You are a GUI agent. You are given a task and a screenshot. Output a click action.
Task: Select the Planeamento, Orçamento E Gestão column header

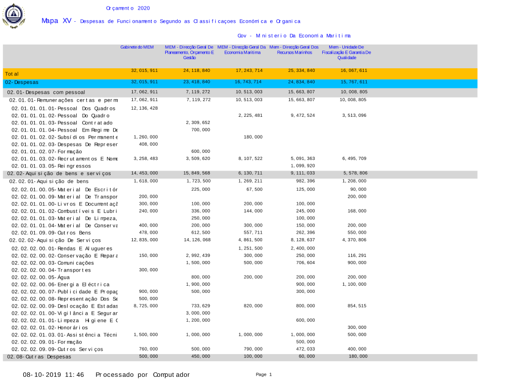189,52
